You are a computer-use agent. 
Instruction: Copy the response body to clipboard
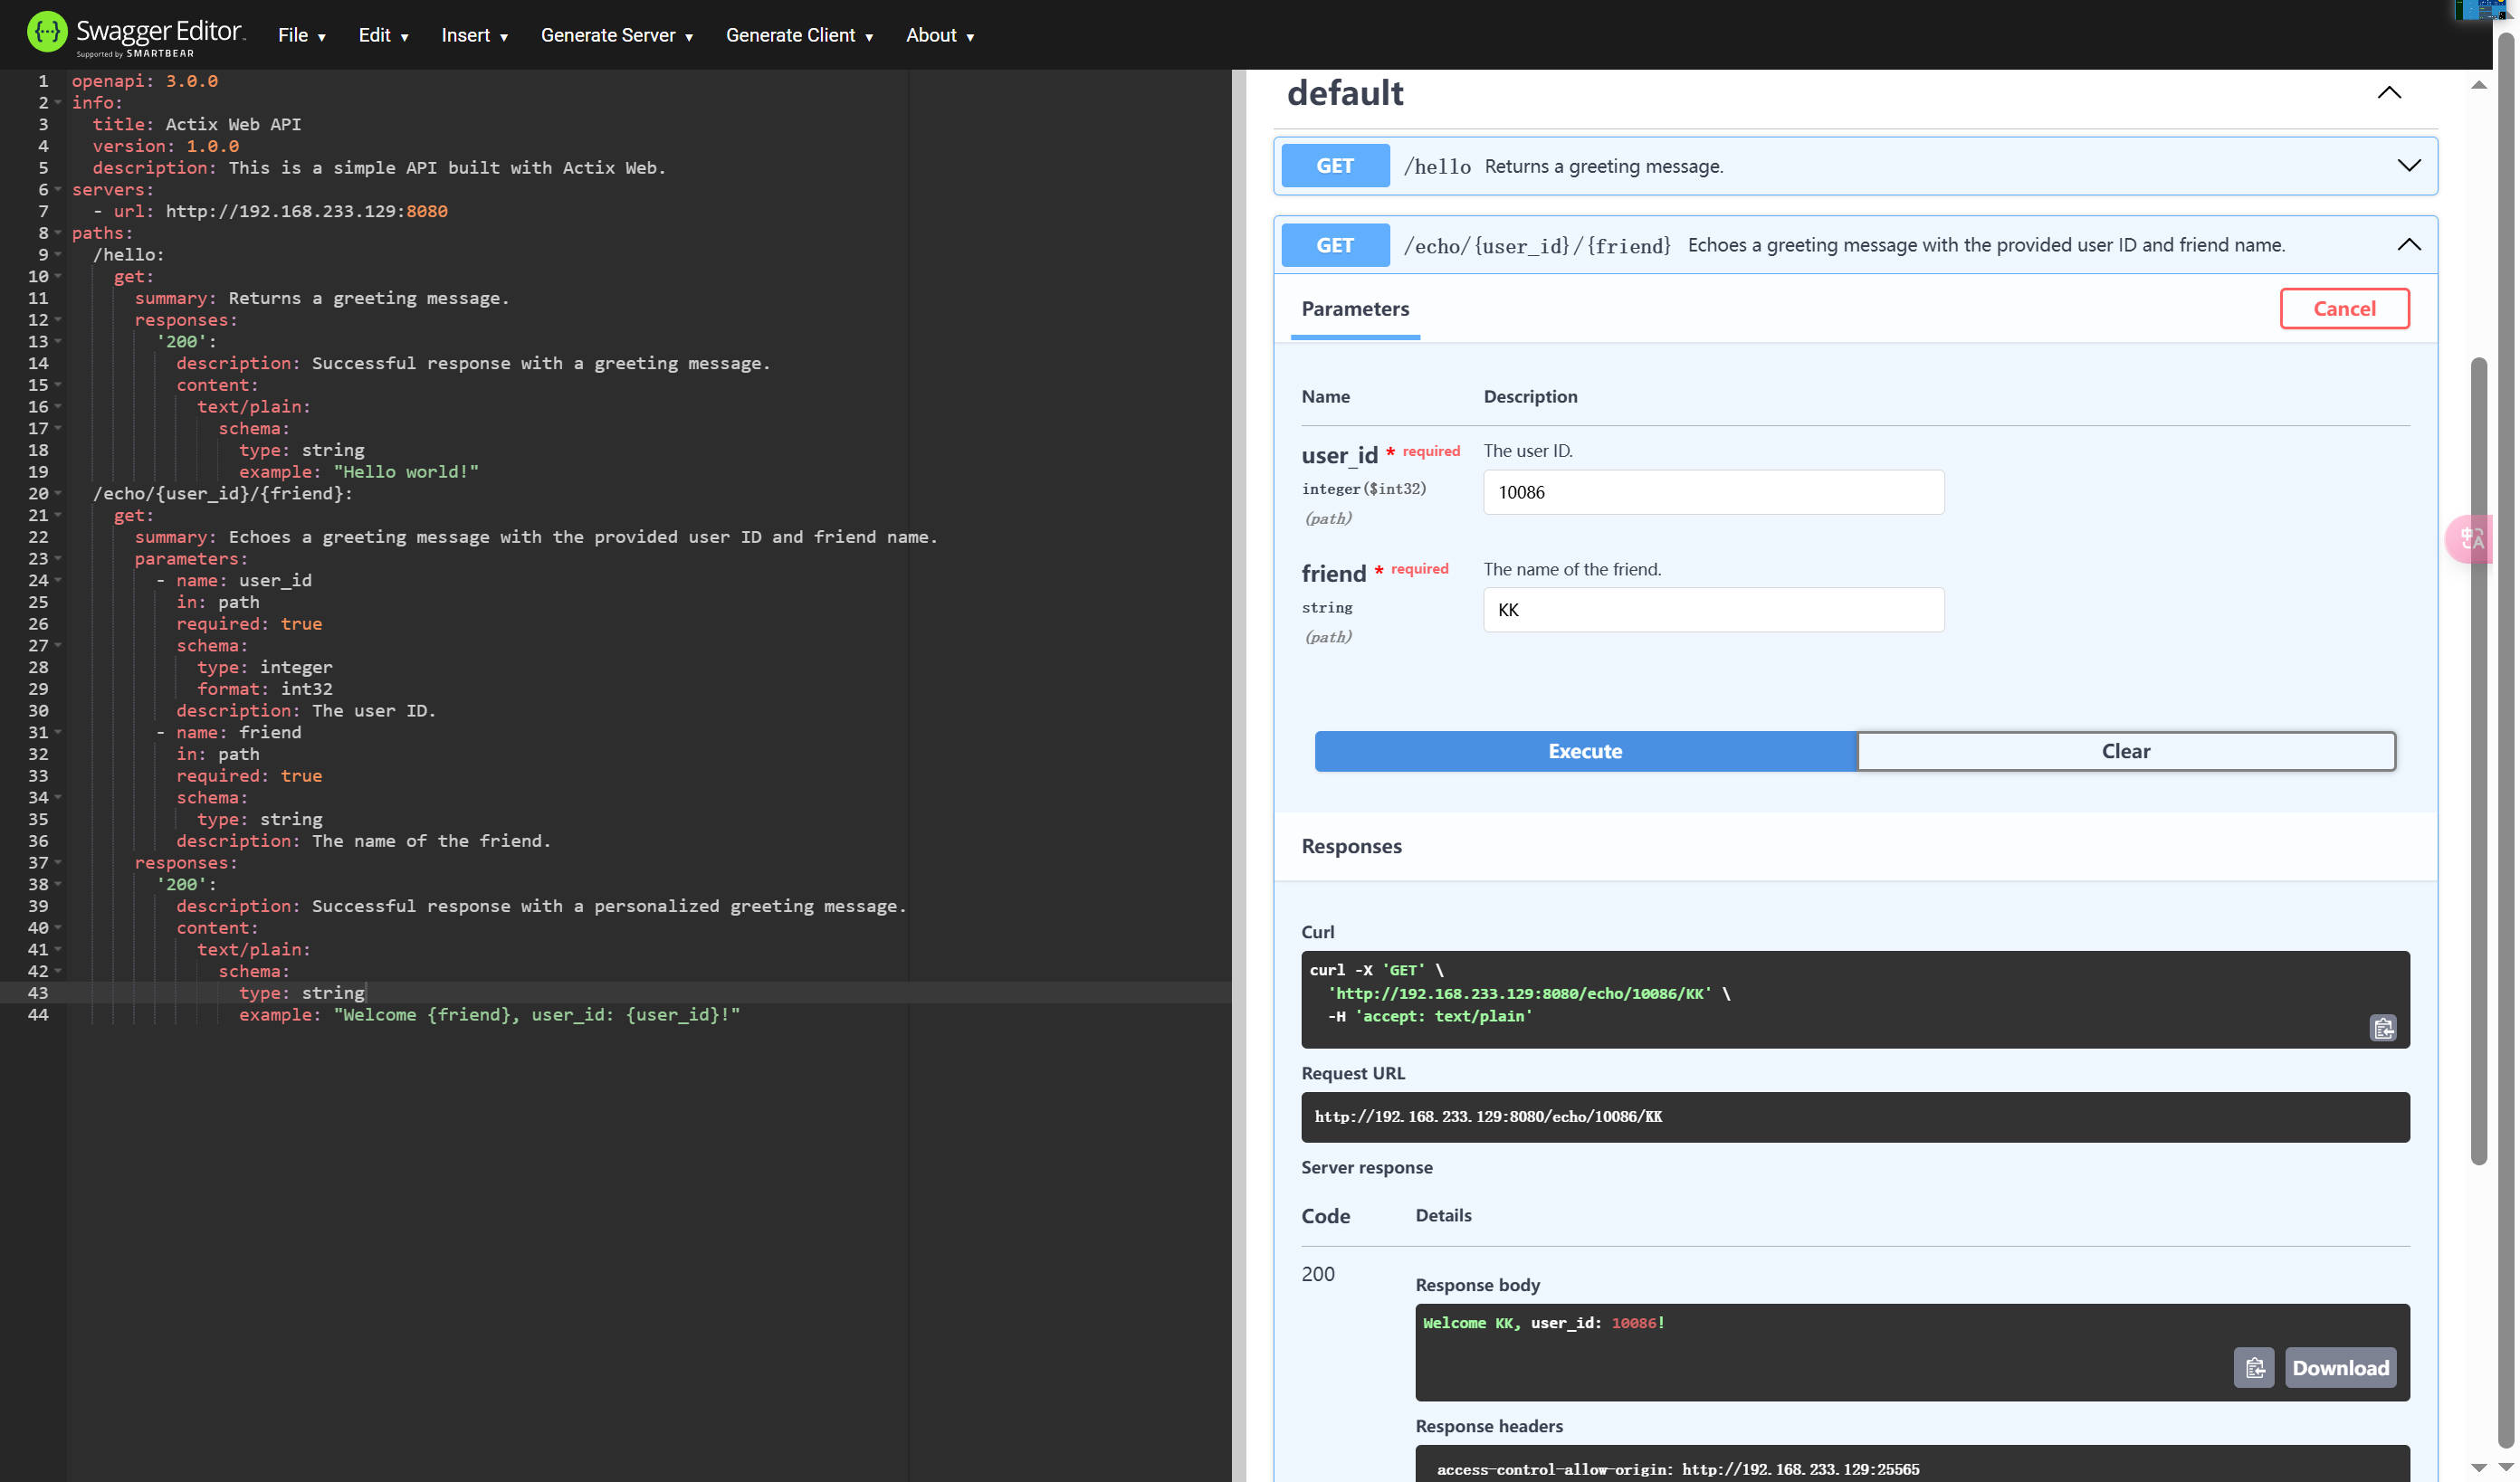(2254, 1367)
